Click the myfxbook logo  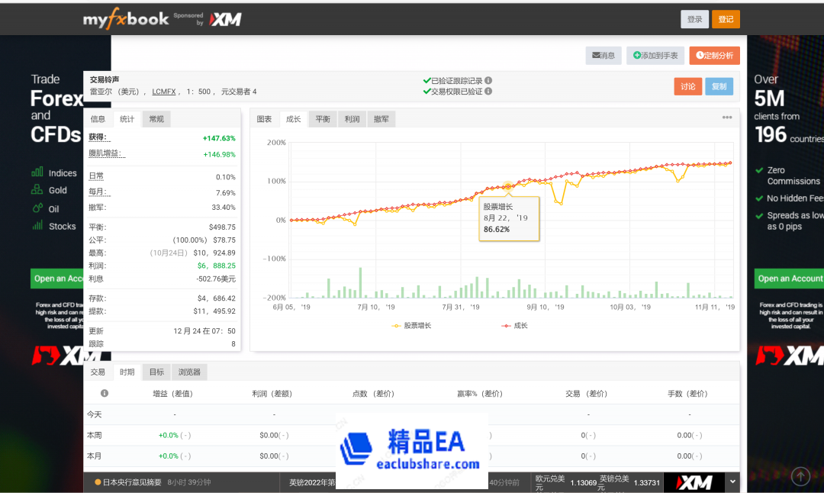[x=126, y=19]
